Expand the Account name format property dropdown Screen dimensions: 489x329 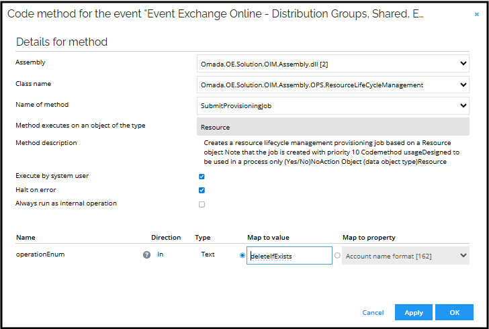coord(405,256)
